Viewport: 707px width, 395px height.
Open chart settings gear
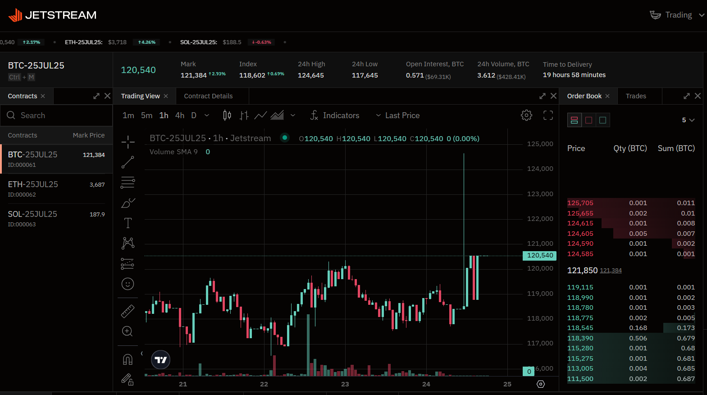point(526,115)
